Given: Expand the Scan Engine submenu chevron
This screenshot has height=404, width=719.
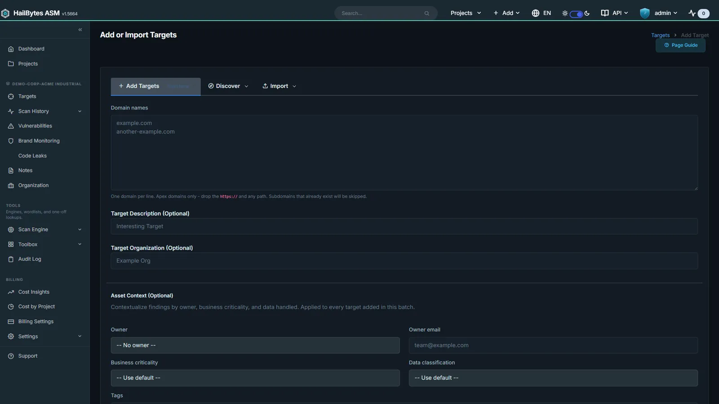Looking at the screenshot, I should click(x=80, y=229).
